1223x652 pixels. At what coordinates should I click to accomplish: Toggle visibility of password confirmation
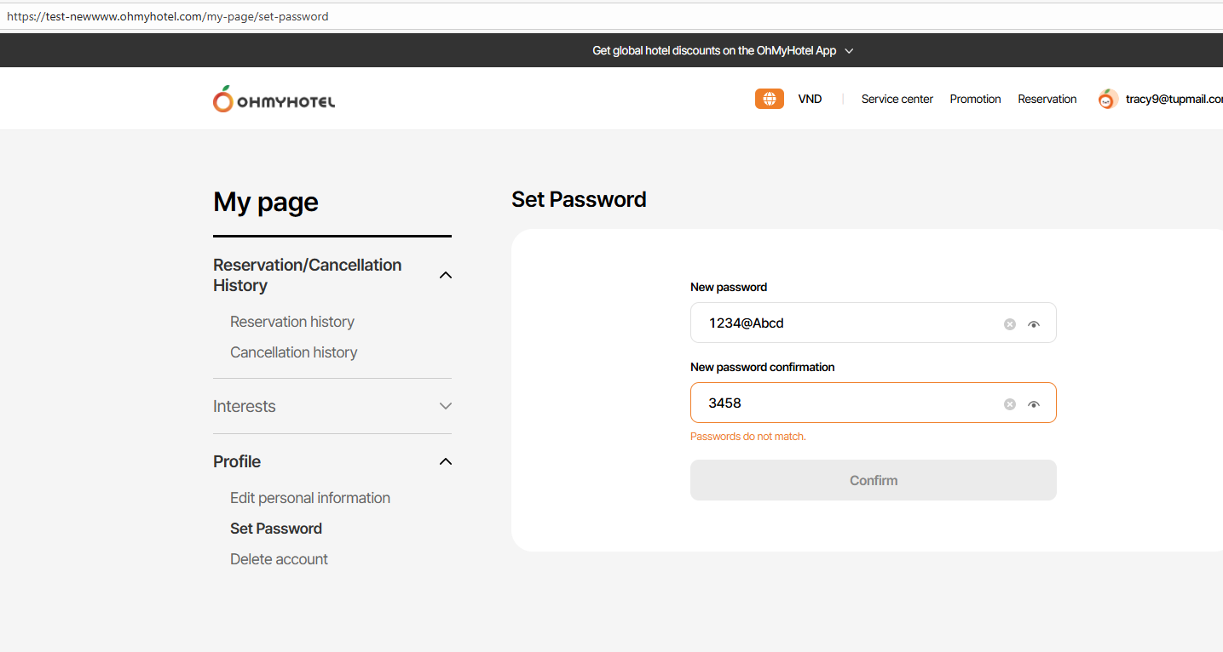[x=1034, y=404]
